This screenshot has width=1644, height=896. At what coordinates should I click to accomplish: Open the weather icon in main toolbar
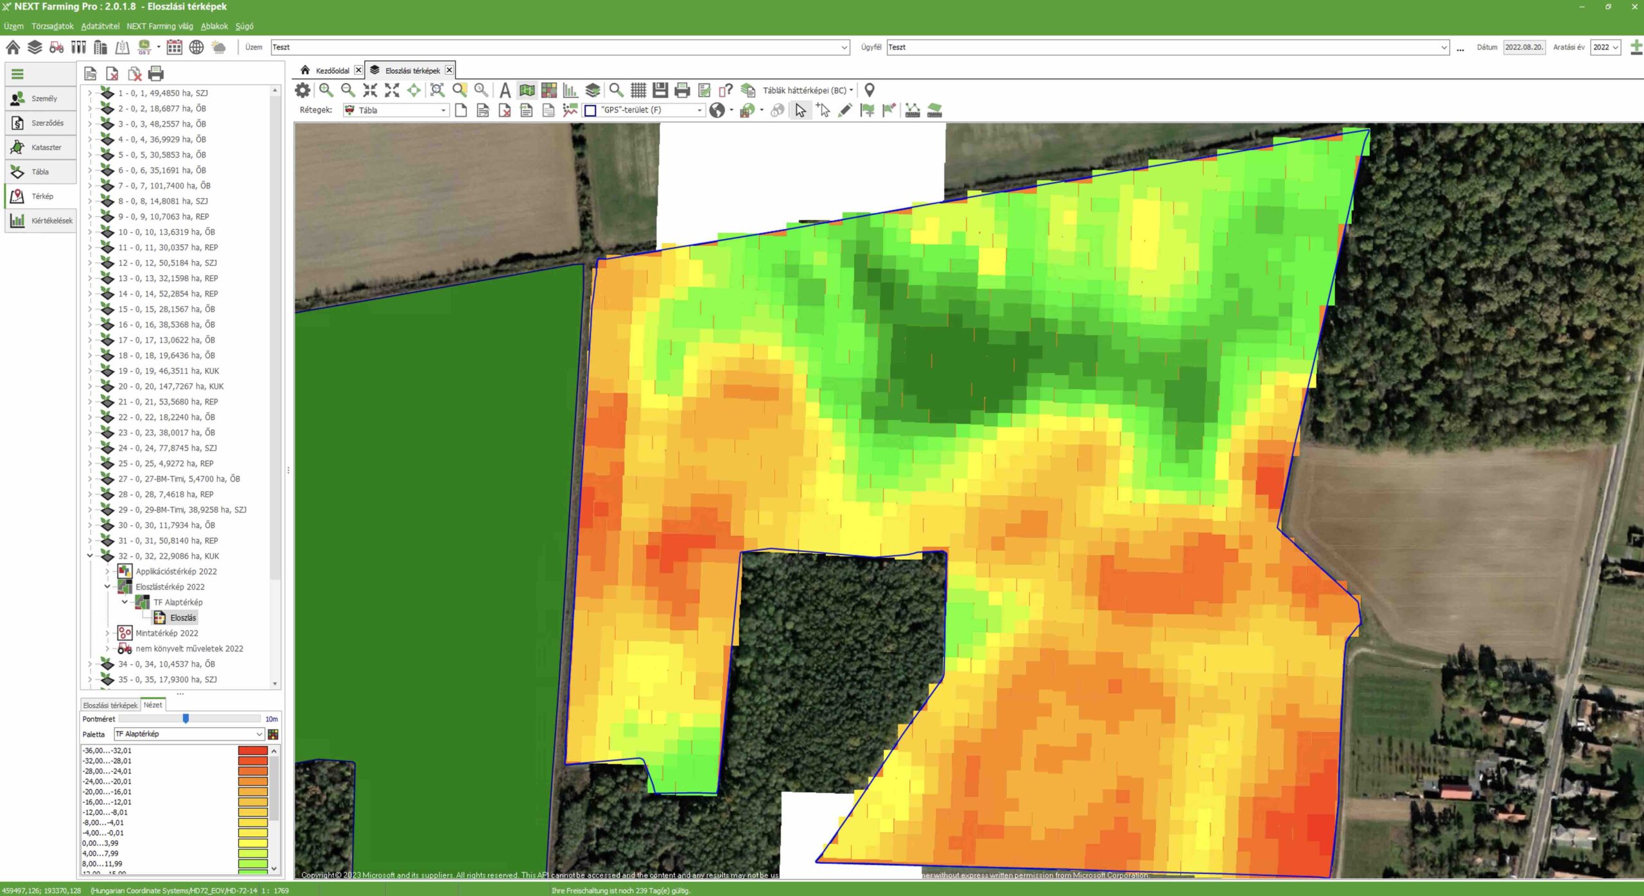218,47
